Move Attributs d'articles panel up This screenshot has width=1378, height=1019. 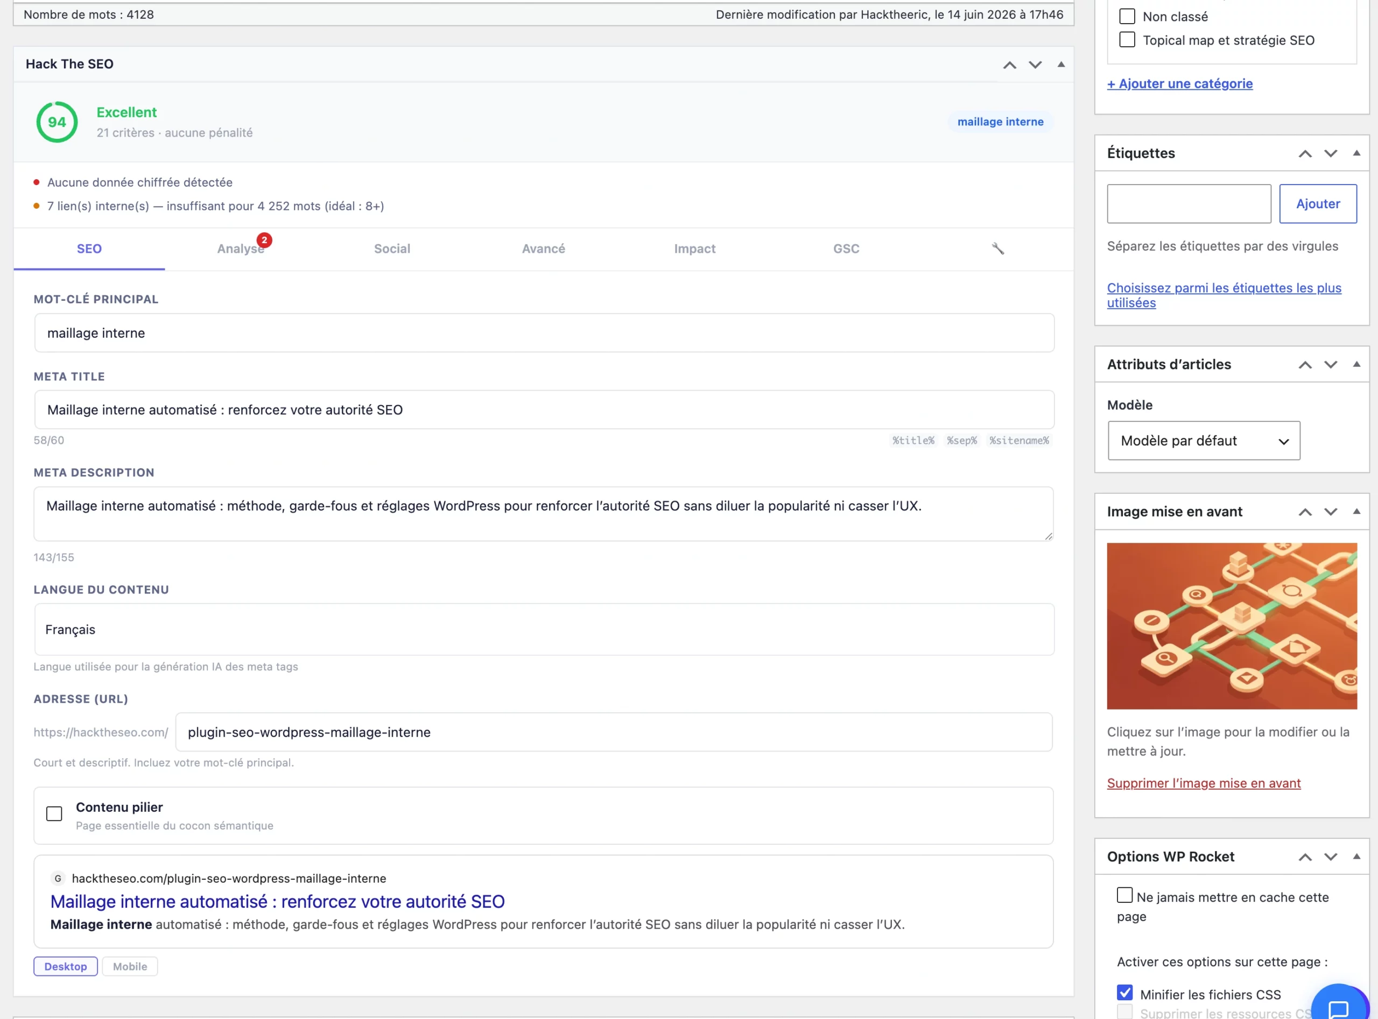[1305, 365]
